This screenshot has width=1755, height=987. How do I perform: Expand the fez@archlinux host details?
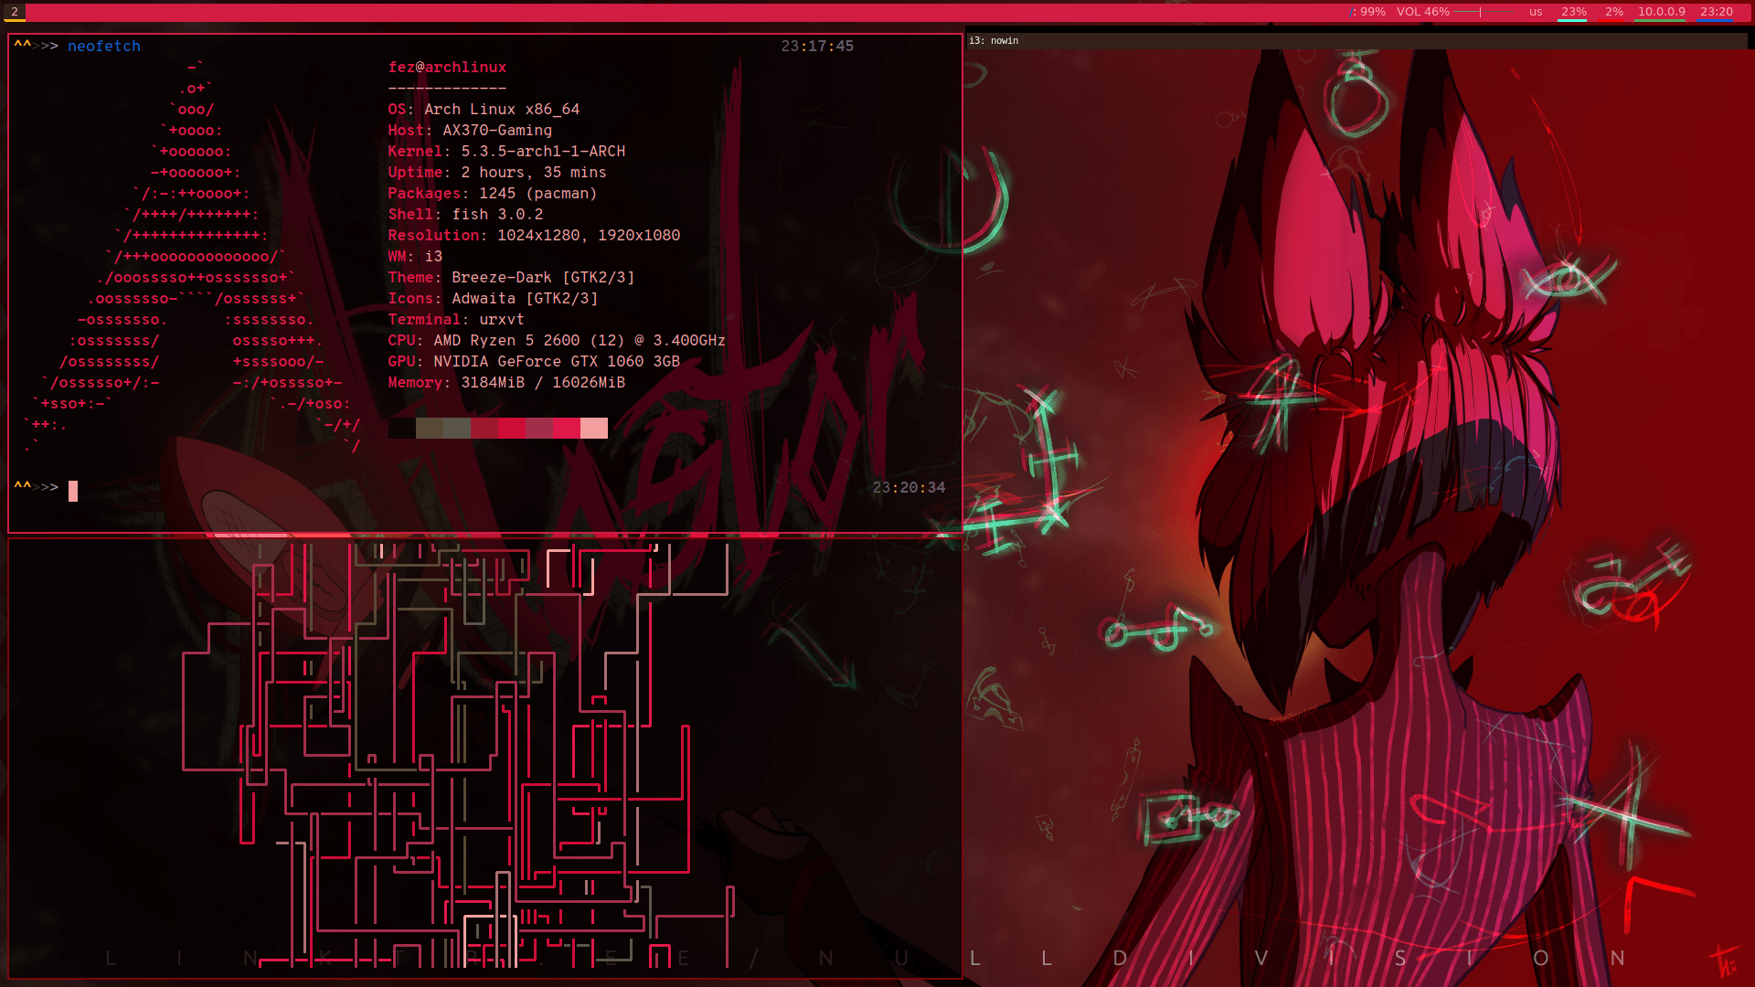[446, 67]
